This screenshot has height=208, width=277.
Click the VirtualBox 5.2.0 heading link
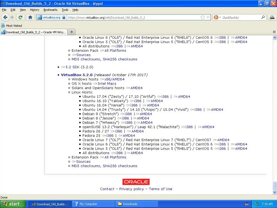point(77,75)
